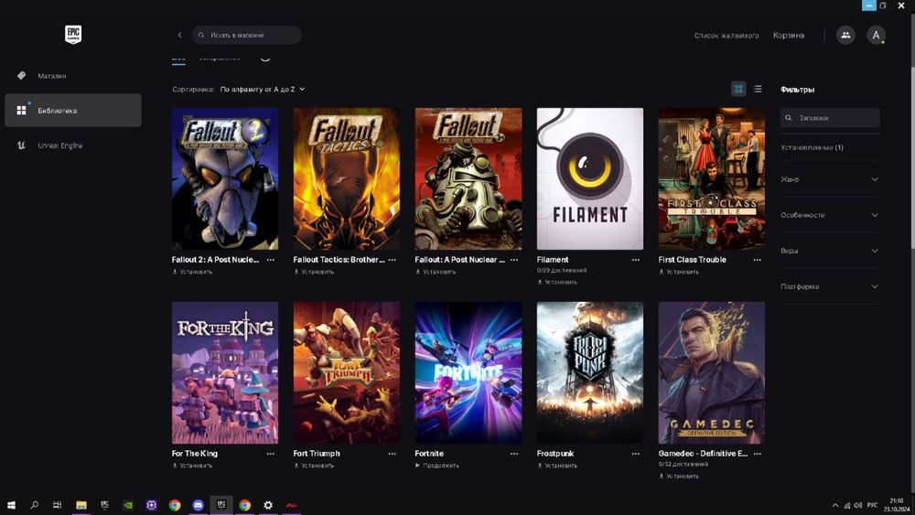Open Gamedec cover art
Image resolution: width=915 pixels, height=515 pixels.
(711, 372)
